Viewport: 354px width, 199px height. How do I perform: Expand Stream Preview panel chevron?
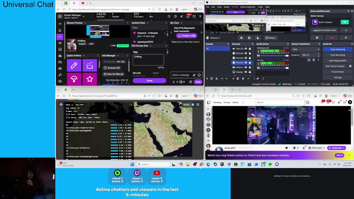coord(85,23)
